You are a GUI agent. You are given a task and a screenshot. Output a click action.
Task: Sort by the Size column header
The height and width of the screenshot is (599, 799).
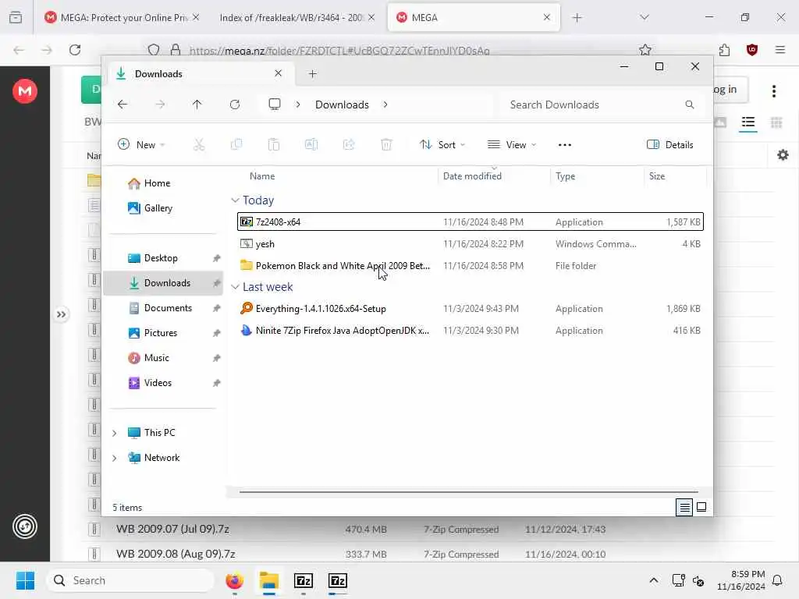[657, 176]
